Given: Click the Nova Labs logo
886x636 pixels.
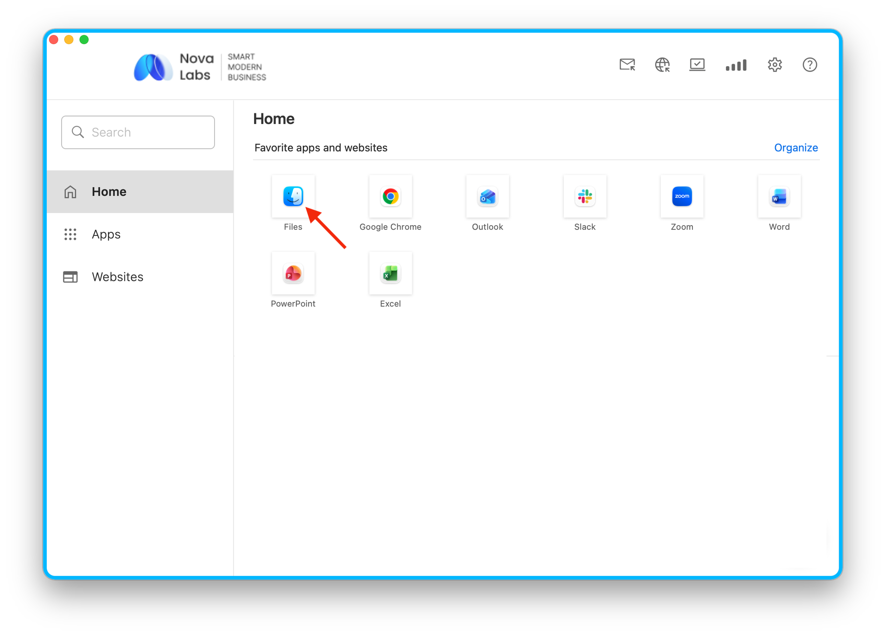Looking at the screenshot, I should [x=199, y=67].
